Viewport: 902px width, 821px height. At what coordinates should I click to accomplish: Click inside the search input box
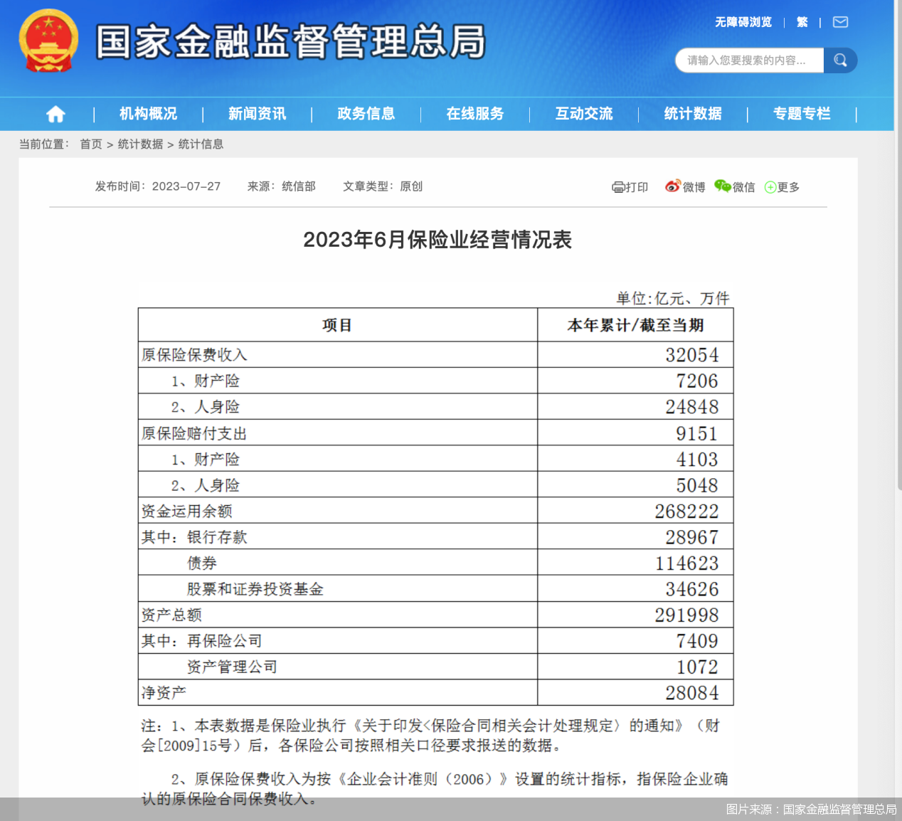pyautogui.click(x=747, y=60)
